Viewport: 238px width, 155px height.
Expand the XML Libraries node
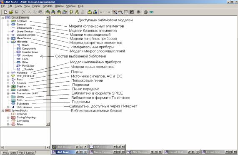[8, 107]
